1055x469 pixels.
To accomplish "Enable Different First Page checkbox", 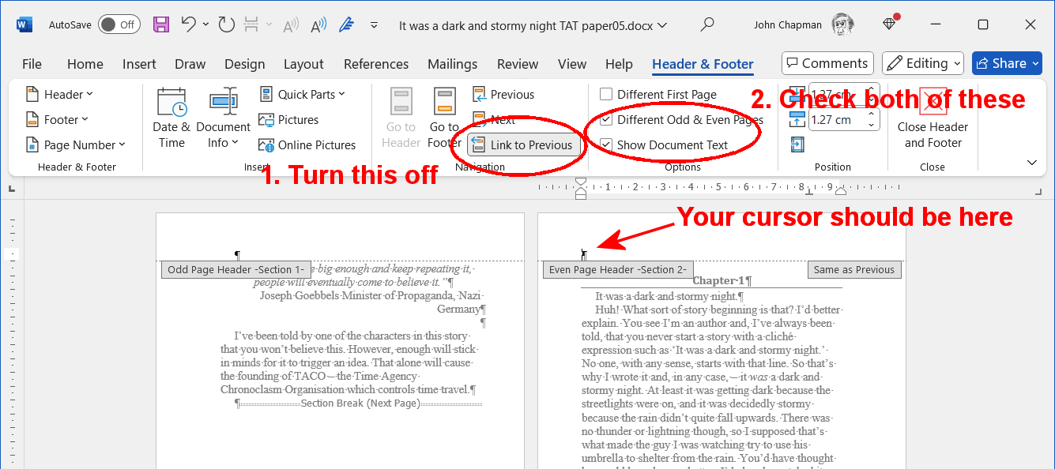I will (606, 95).
